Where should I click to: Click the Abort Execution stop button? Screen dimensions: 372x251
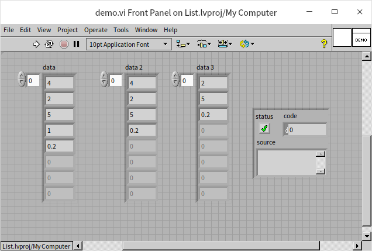click(64, 44)
